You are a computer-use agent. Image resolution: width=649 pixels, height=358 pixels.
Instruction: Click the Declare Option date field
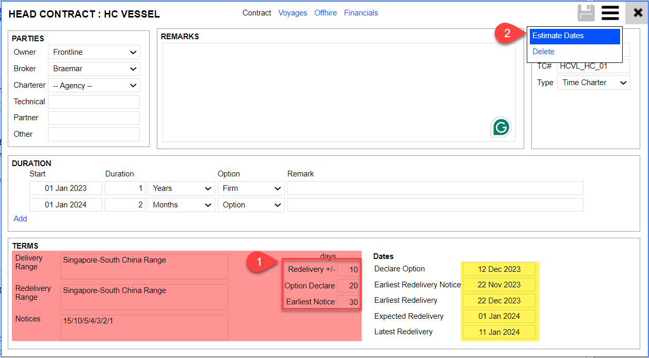point(499,269)
